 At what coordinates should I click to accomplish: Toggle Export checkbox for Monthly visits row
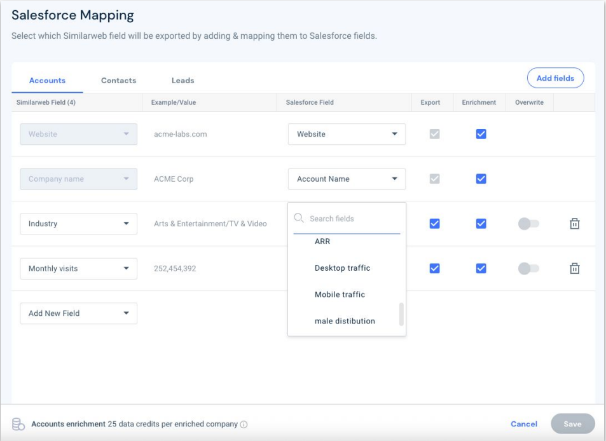(434, 268)
